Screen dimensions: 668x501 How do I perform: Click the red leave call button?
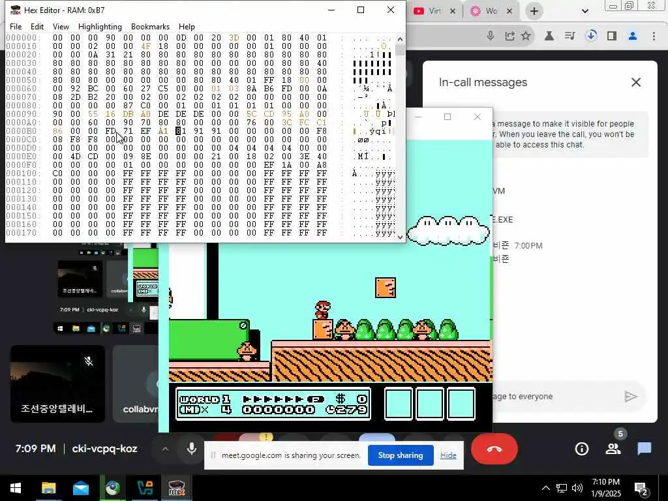click(494, 449)
